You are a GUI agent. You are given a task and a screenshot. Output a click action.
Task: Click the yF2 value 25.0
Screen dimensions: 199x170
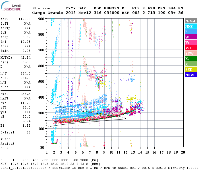tap(26, 107)
